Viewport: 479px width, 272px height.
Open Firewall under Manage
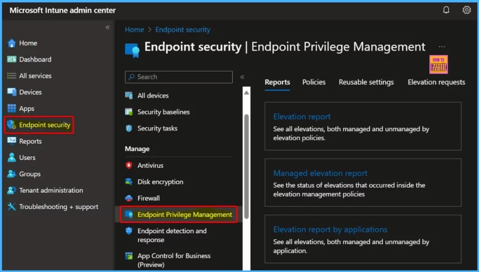[x=148, y=198]
